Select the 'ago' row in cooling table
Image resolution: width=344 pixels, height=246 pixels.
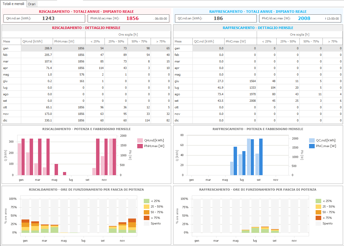(258, 94)
